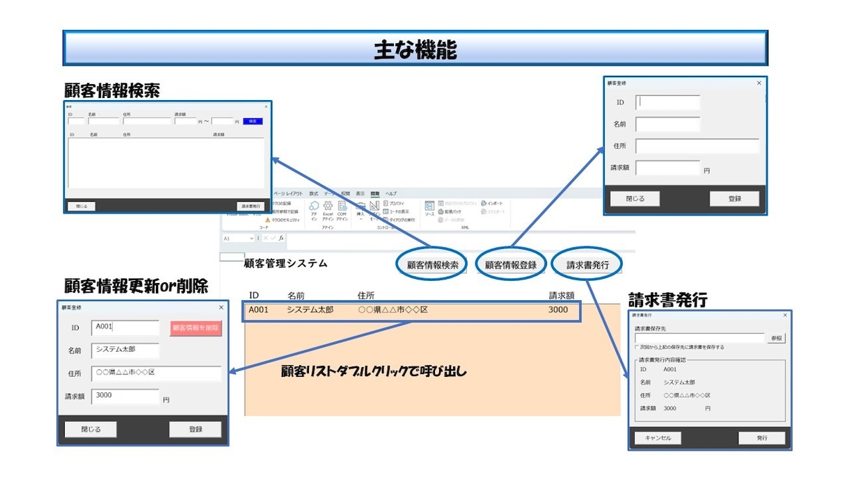
Task: Click キャンセル in the 請求書発行 dialog
Action: point(658,438)
